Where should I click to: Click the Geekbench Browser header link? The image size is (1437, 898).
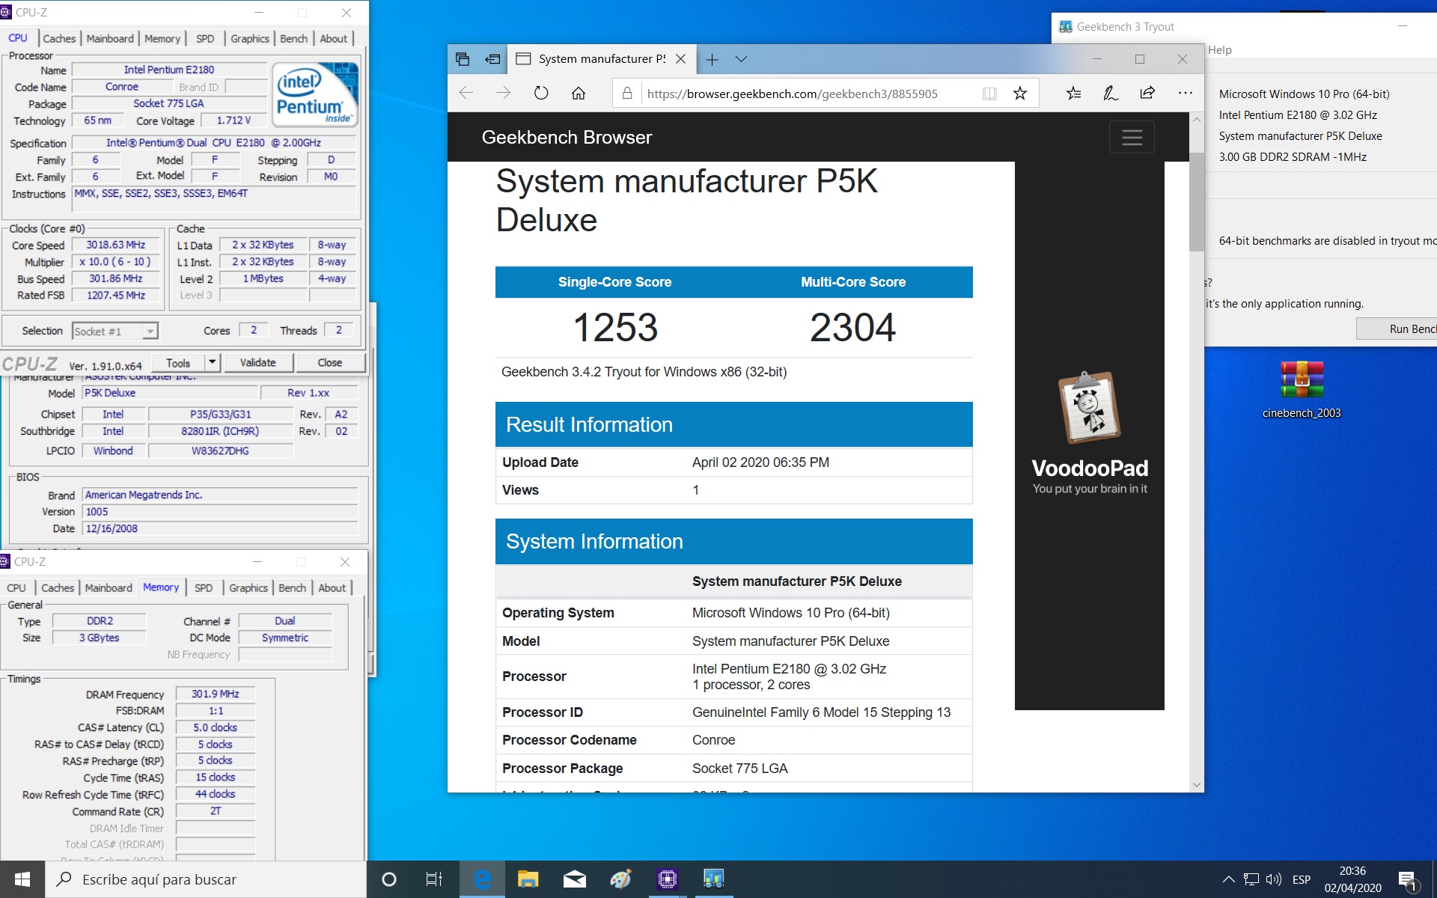tap(567, 137)
